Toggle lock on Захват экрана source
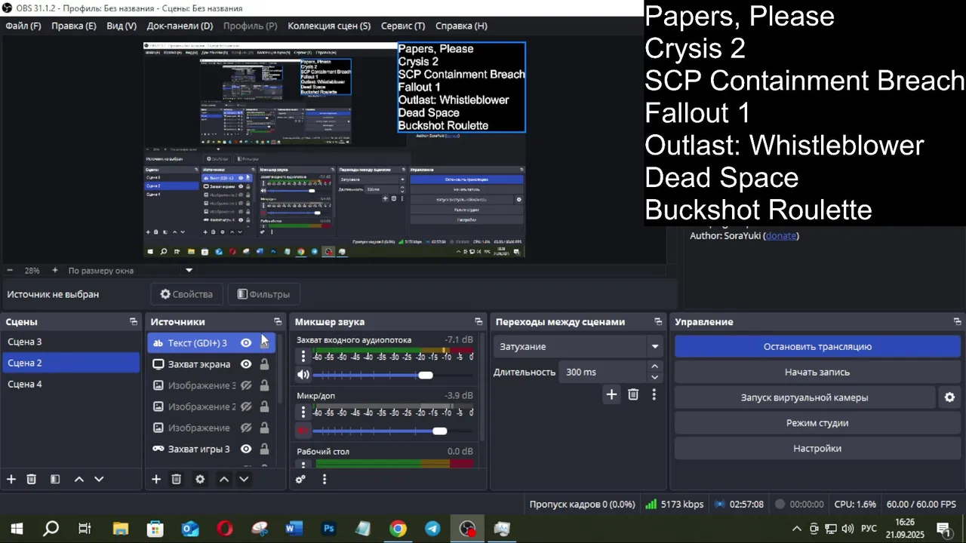Viewport: 966px width, 543px height. coord(264,364)
